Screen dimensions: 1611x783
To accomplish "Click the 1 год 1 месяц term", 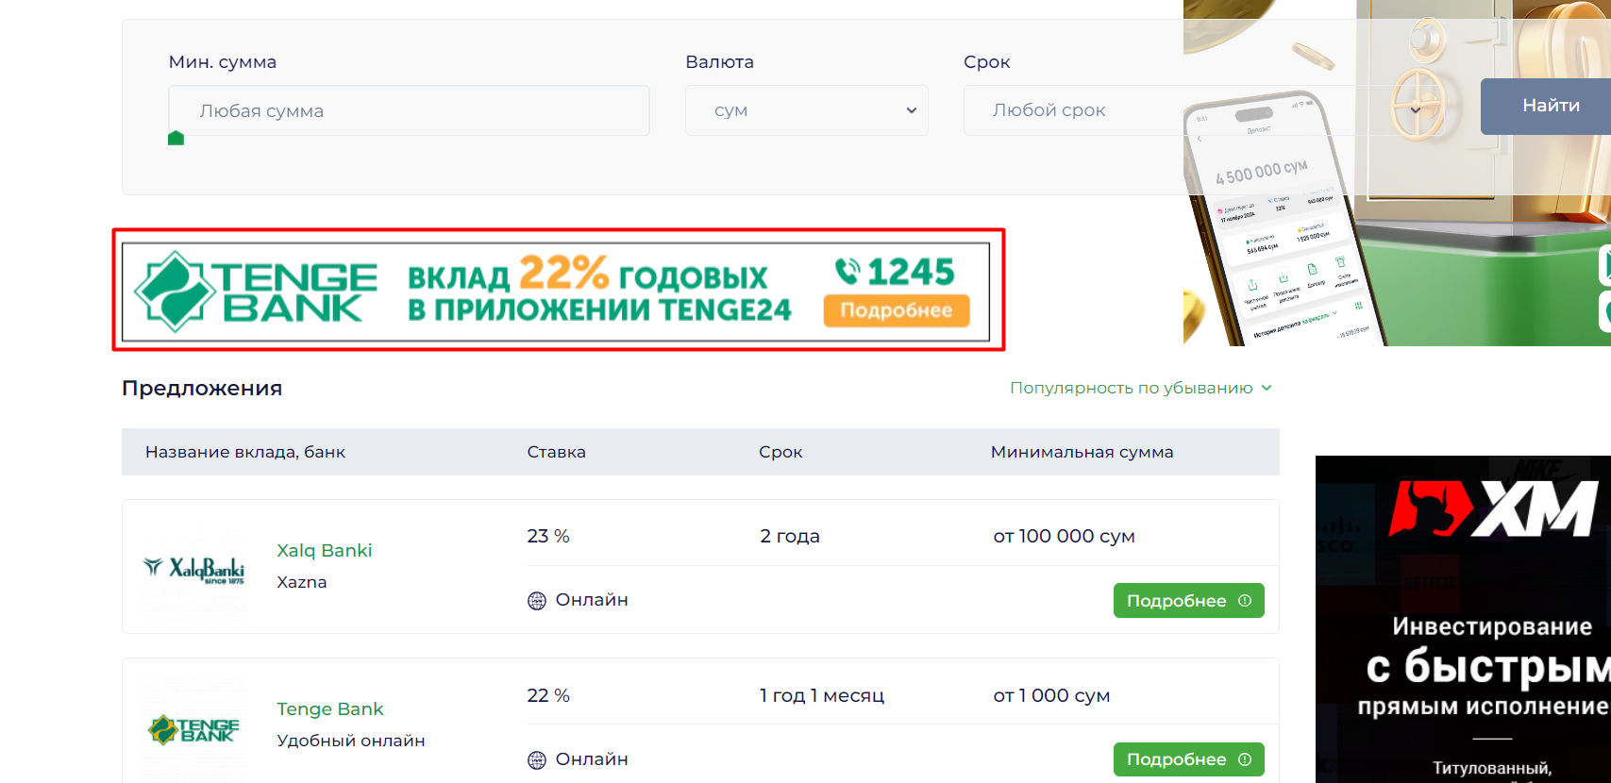I will [x=822, y=695].
